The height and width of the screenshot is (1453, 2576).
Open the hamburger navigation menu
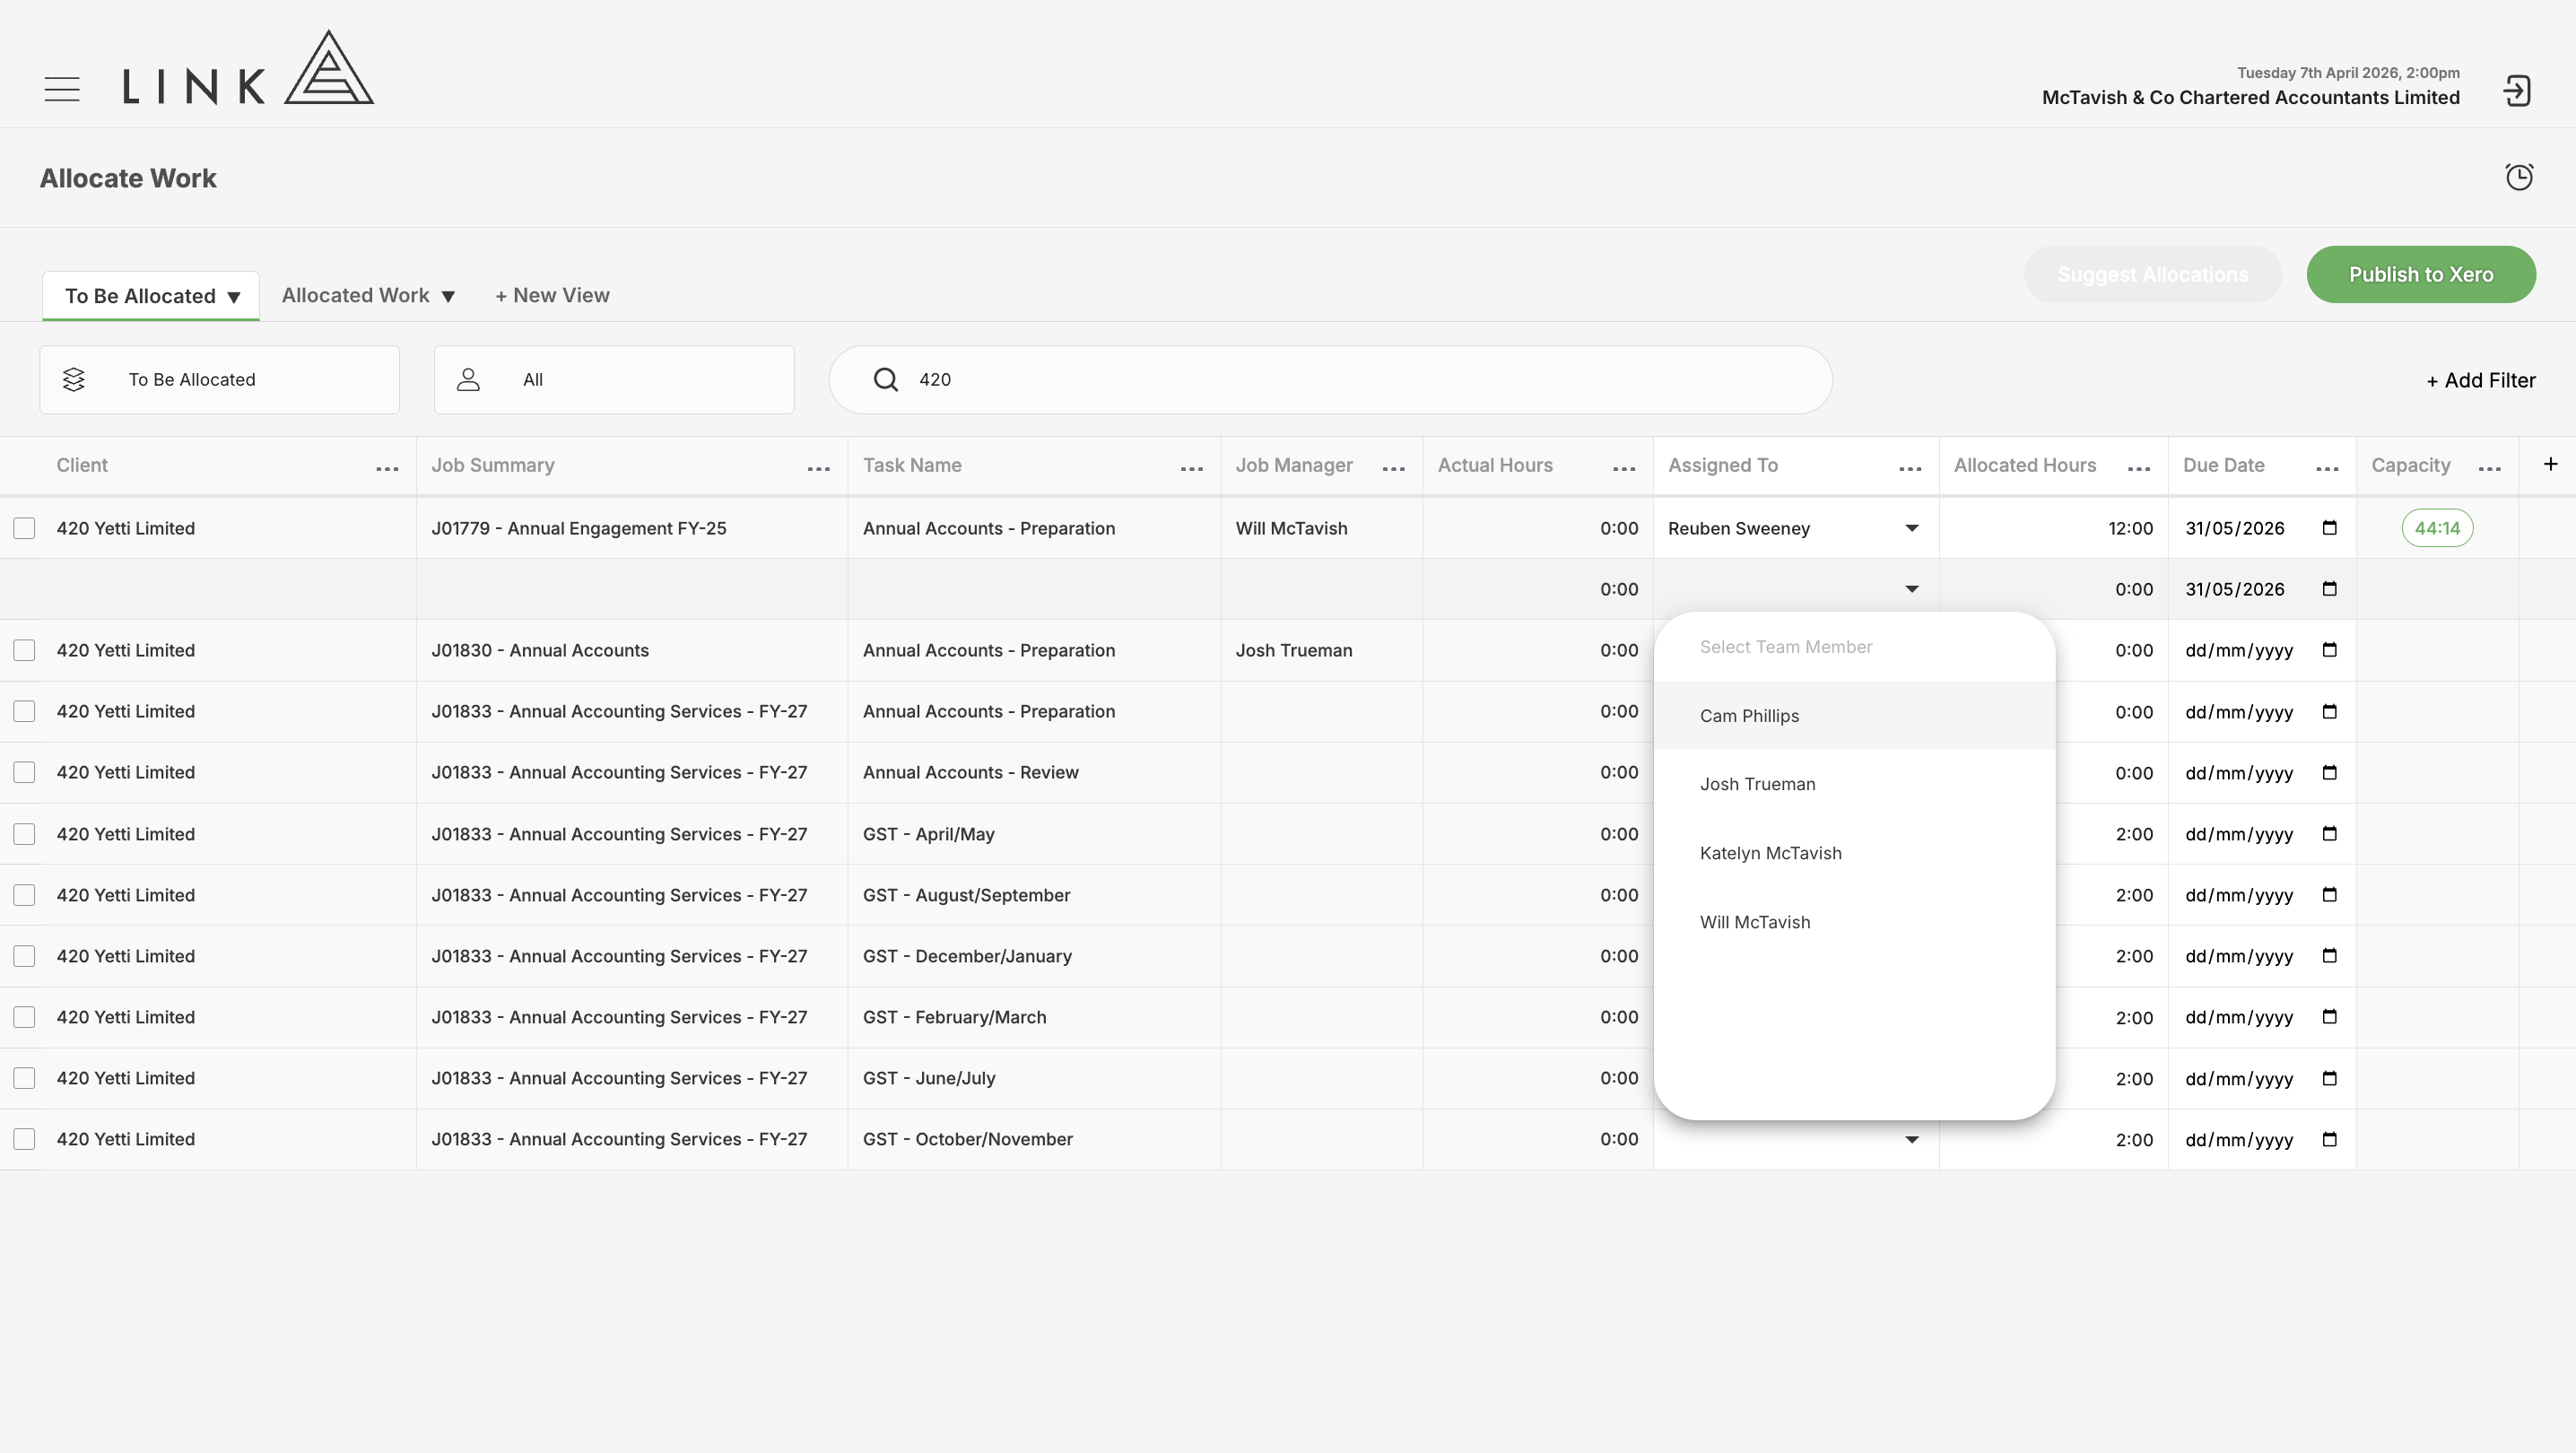[x=62, y=89]
